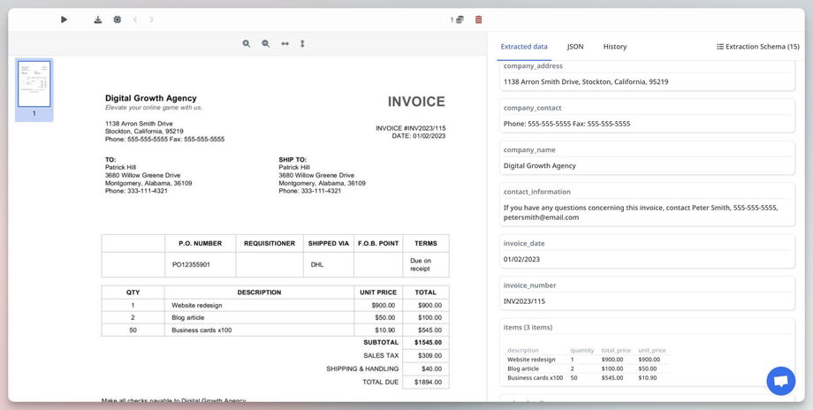The image size is (813, 410).
Task: Select the page 1 thumbnail
Action: [x=34, y=85]
